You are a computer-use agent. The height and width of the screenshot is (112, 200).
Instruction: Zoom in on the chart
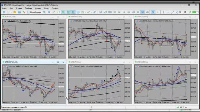44,12
